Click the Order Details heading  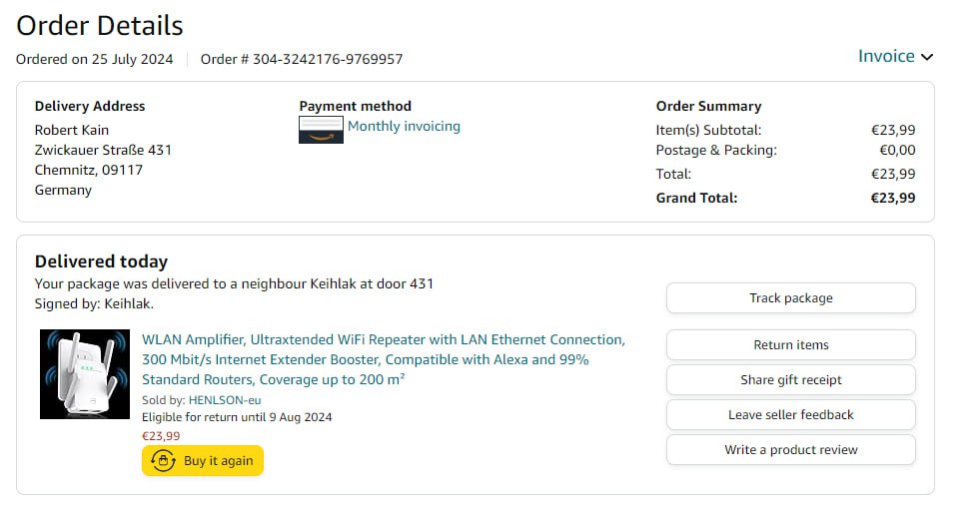pos(100,25)
